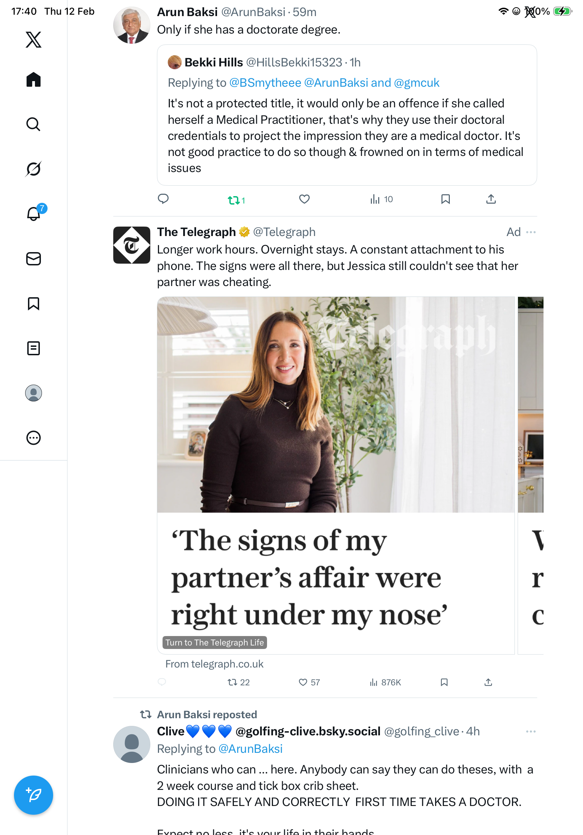Go to Home feed icon
The image size is (583, 835).
34,79
